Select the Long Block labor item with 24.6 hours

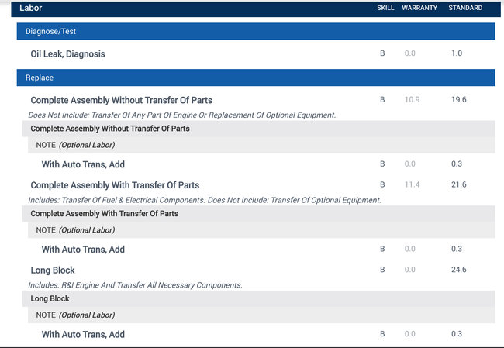53,270
